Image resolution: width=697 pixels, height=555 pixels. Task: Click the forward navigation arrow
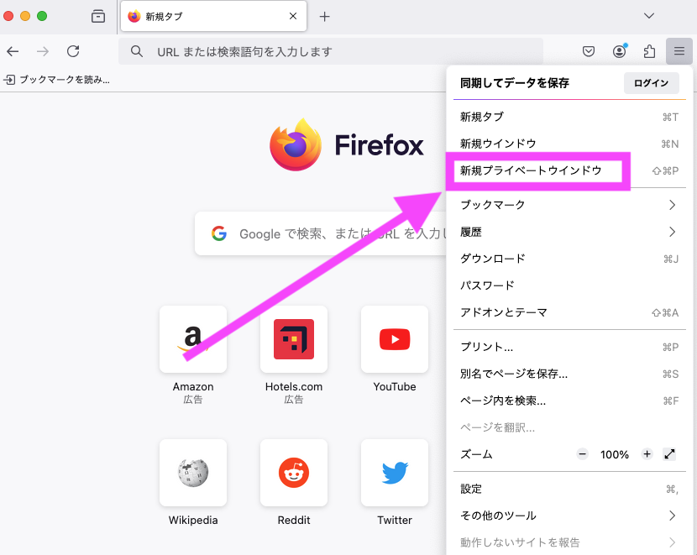click(43, 51)
